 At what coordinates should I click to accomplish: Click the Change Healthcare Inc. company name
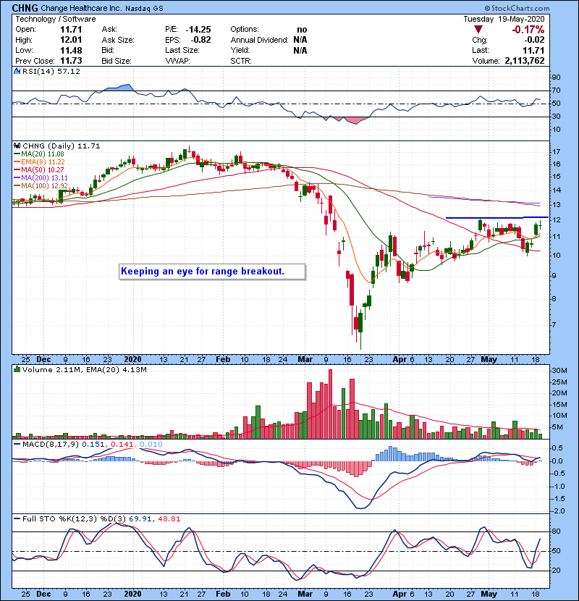point(81,8)
